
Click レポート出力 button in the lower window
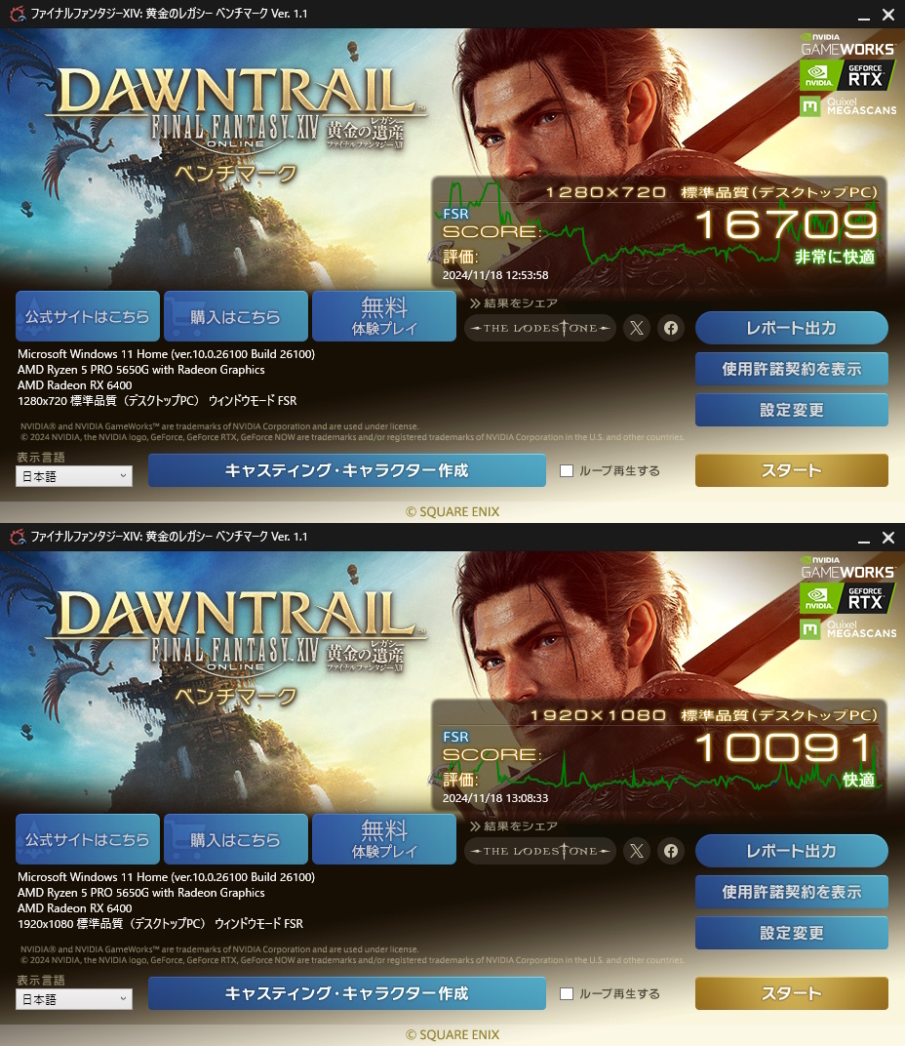click(792, 851)
